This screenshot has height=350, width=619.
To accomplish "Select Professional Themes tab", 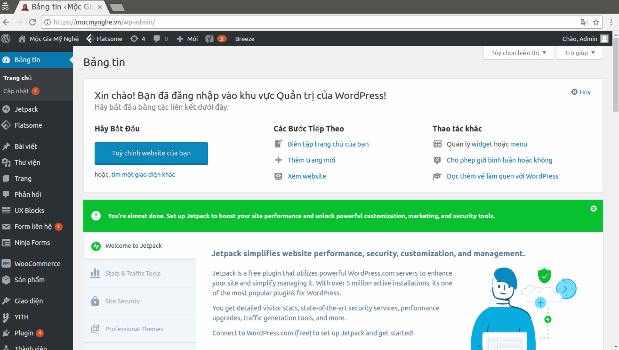I will (140, 329).
